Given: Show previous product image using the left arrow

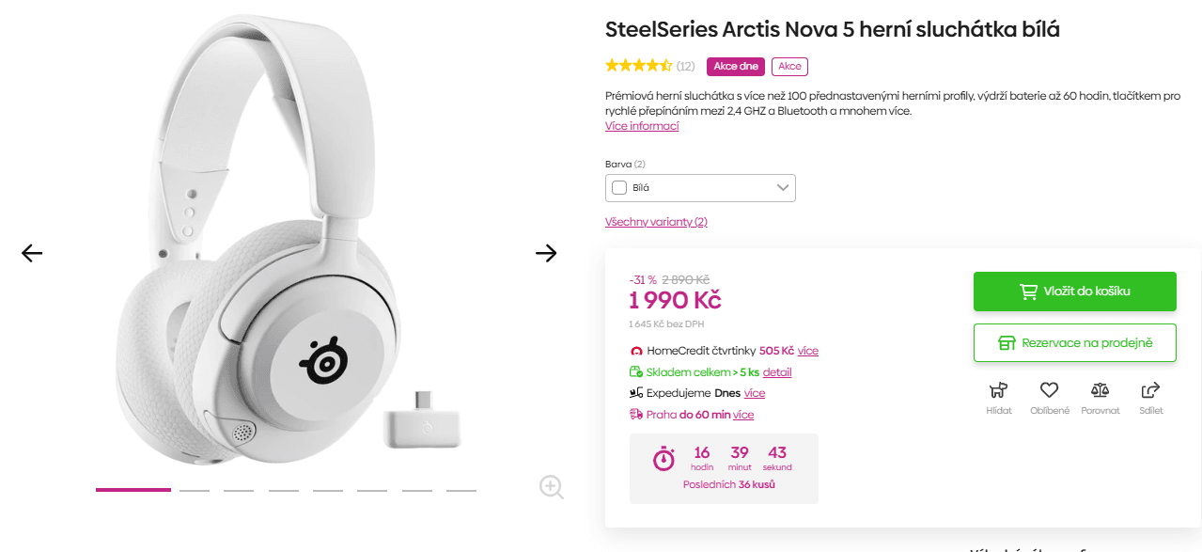Looking at the screenshot, I should click(x=31, y=253).
